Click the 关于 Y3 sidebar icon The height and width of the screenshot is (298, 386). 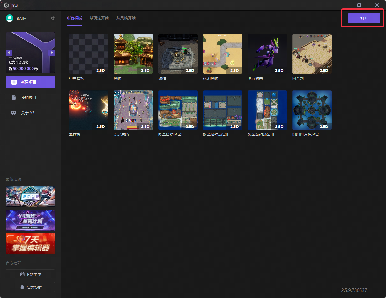click(x=14, y=113)
